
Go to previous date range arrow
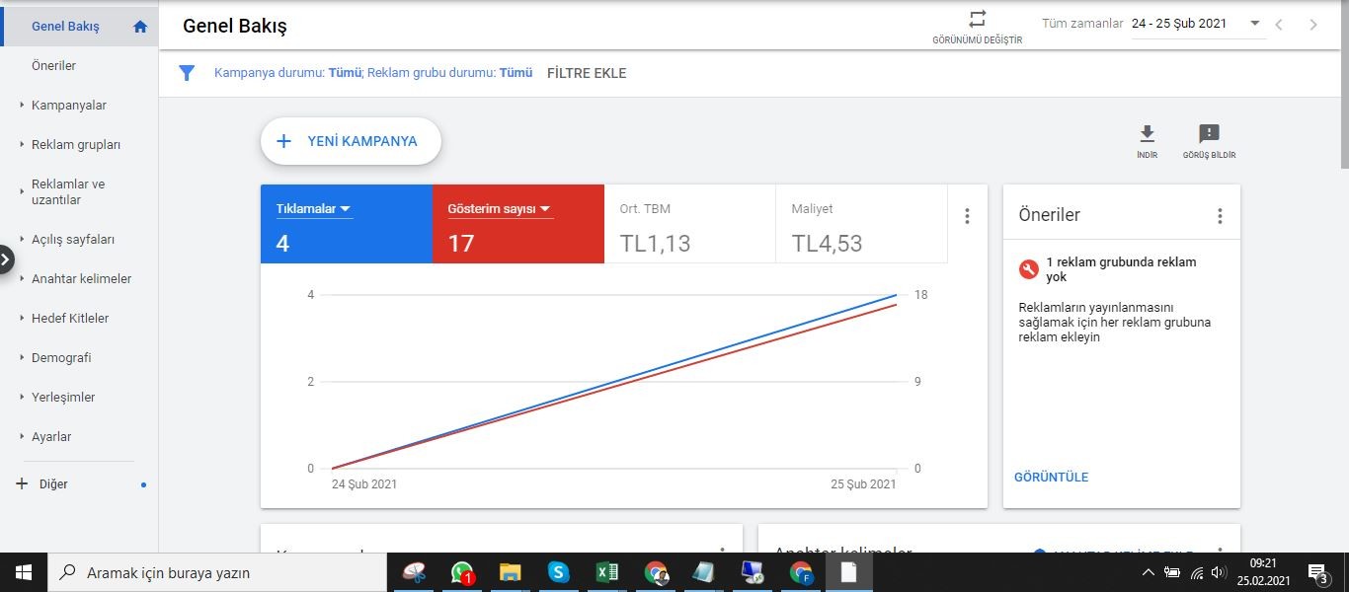pyautogui.click(x=1279, y=25)
